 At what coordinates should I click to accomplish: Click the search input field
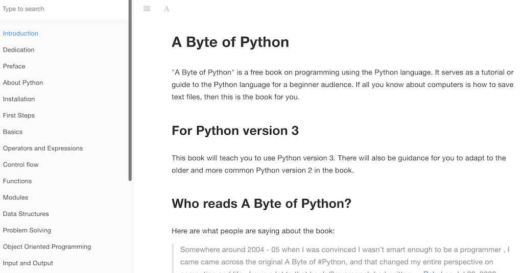coord(63,9)
